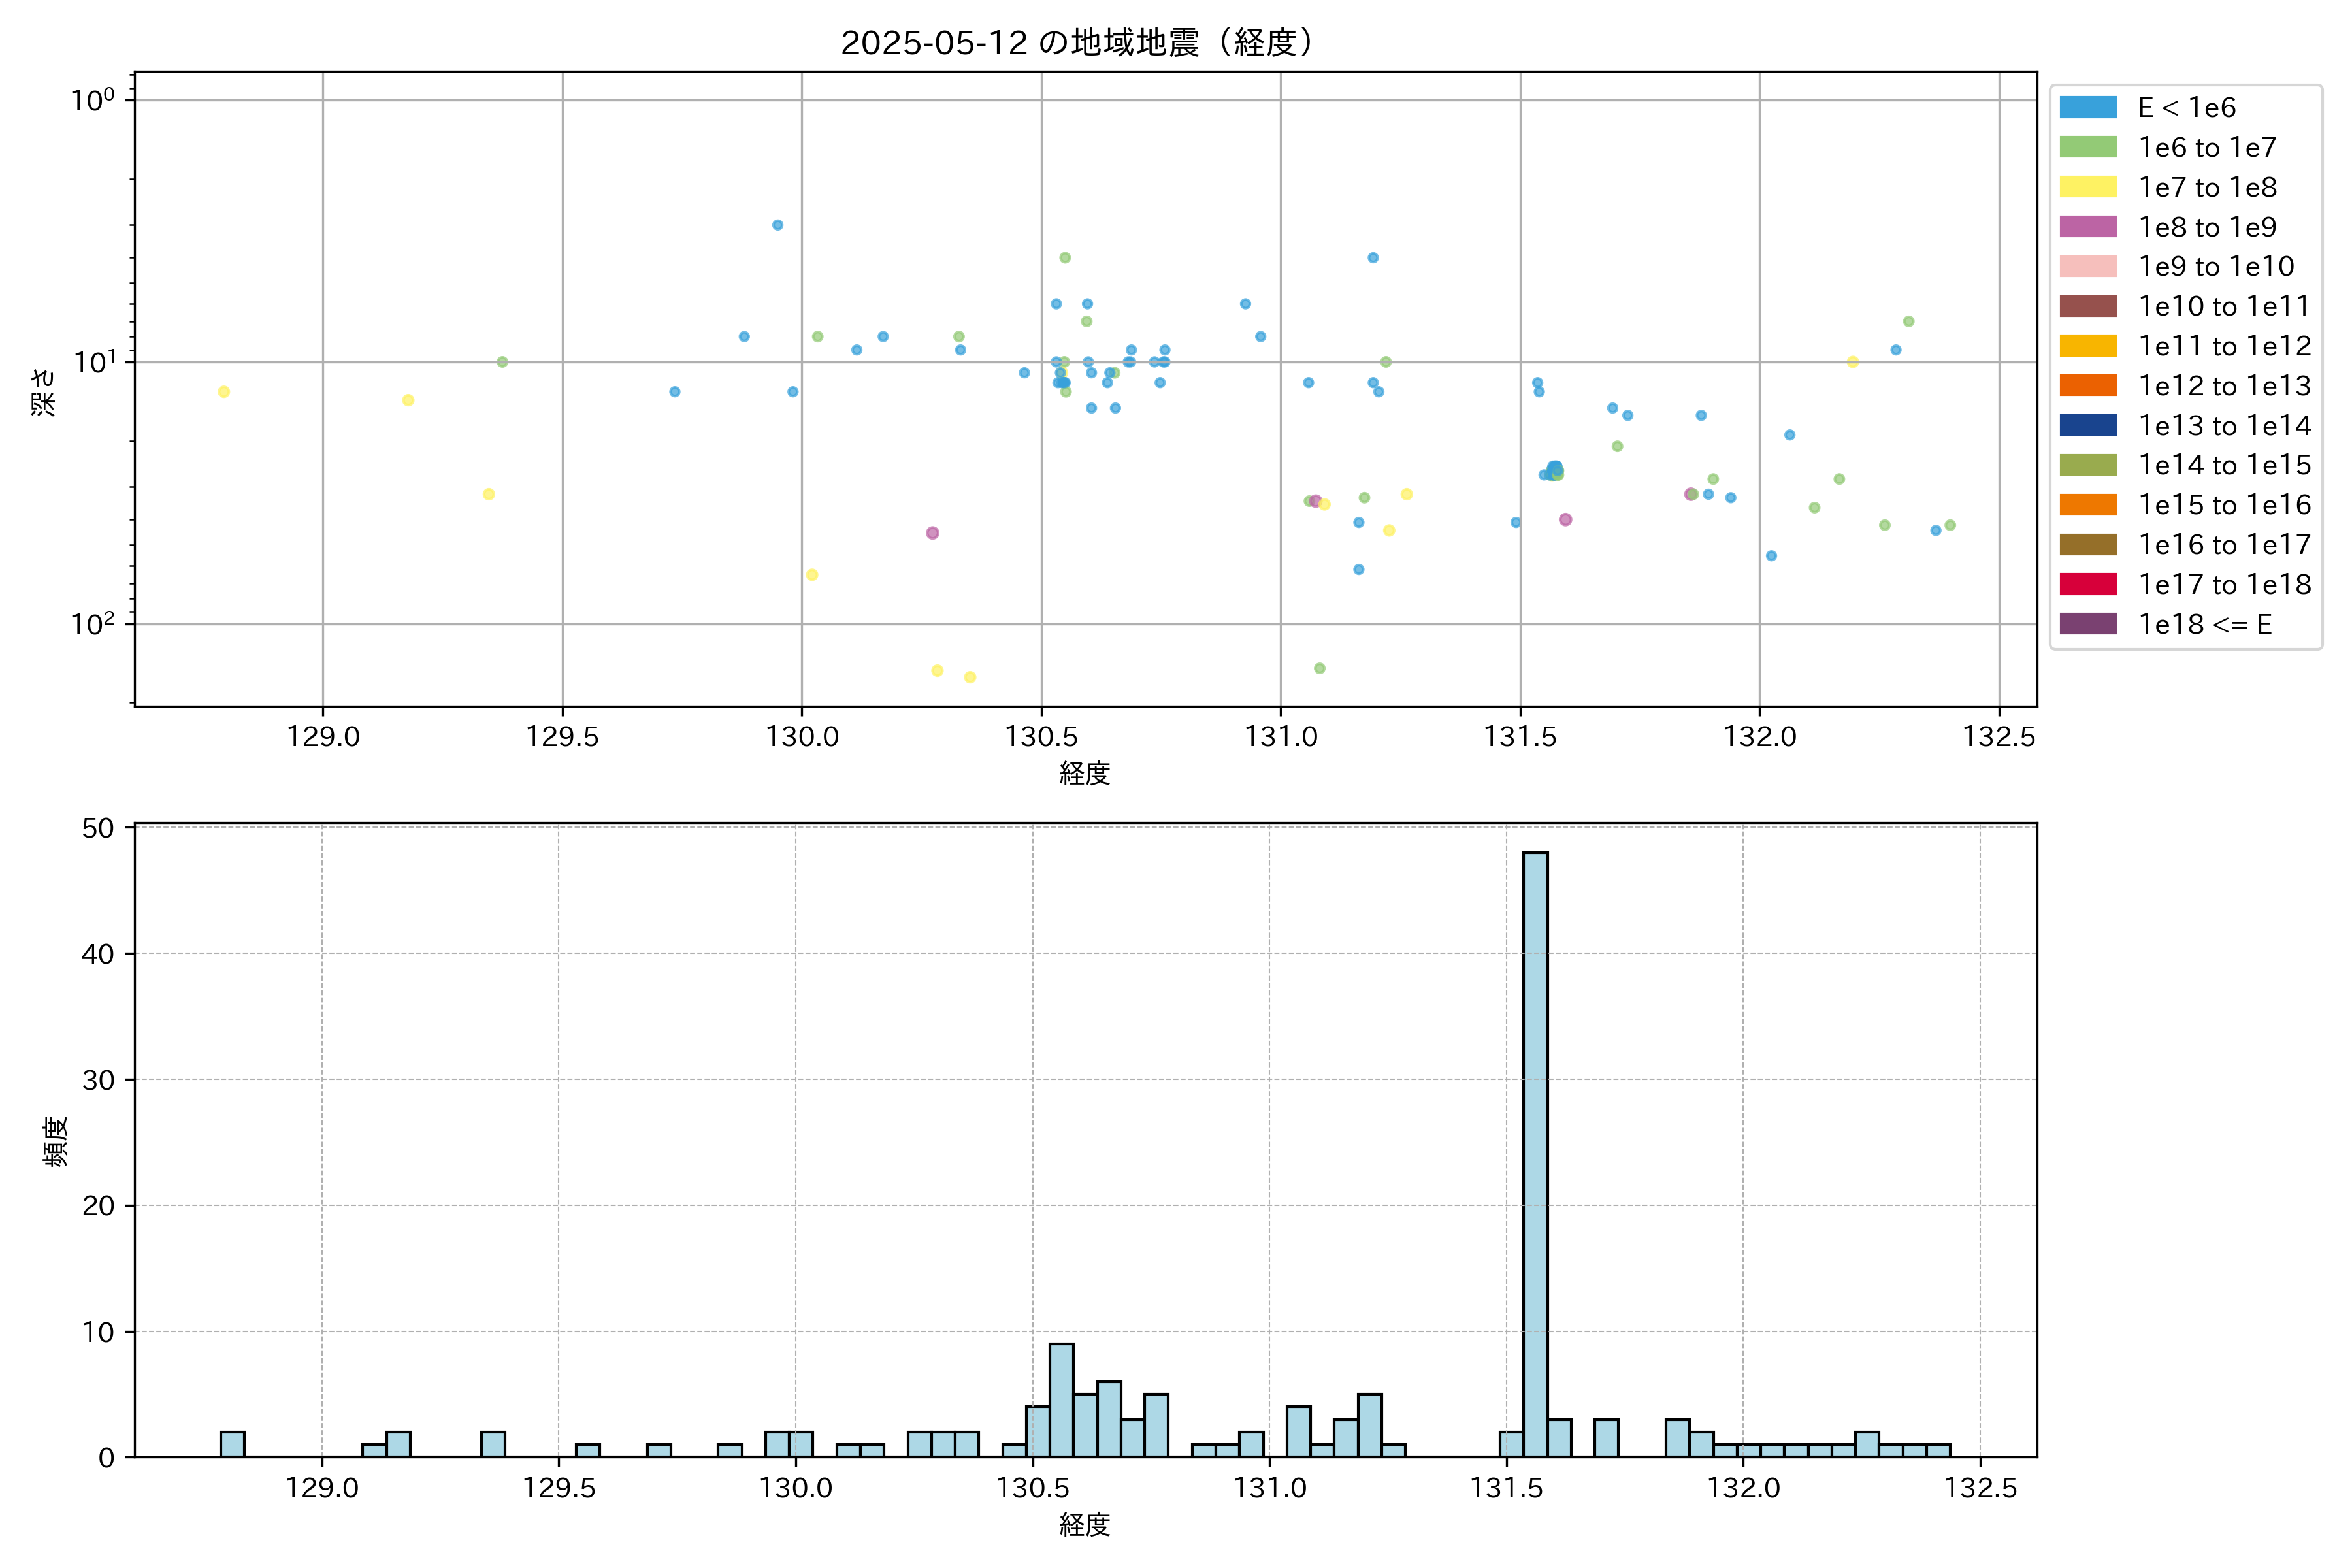Click the leftmost yellow scatter point

tap(224, 391)
